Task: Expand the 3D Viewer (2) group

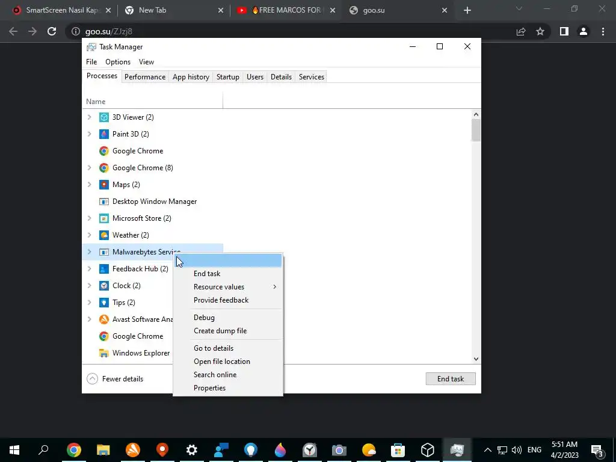Action: coord(89,117)
